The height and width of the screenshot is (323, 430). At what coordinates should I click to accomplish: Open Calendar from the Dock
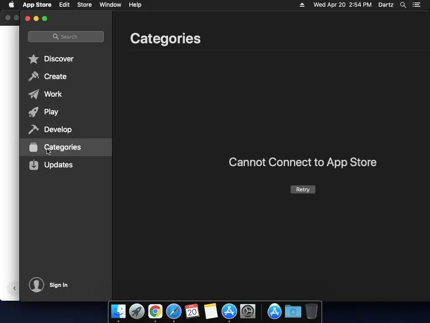pos(192,311)
